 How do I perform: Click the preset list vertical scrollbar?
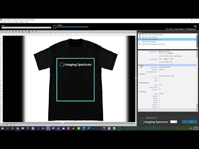pos(197,41)
